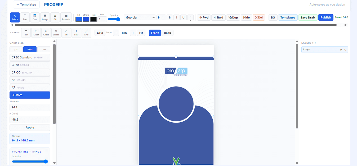The width and height of the screenshot is (357, 166).
Task: Fit canvas to view
Action: [141, 33]
